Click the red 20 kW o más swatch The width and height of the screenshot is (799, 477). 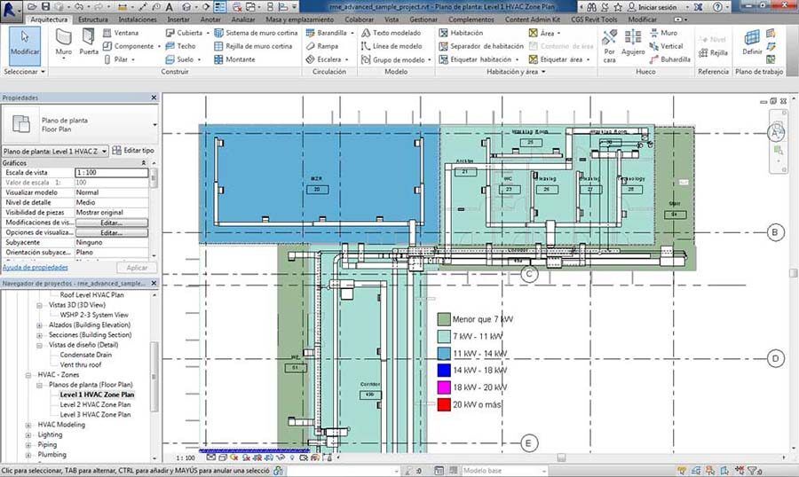[x=444, y=404]
